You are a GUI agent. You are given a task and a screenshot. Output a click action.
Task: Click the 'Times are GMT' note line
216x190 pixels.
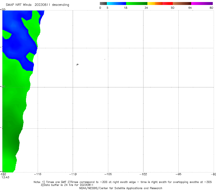click(123, 182)
